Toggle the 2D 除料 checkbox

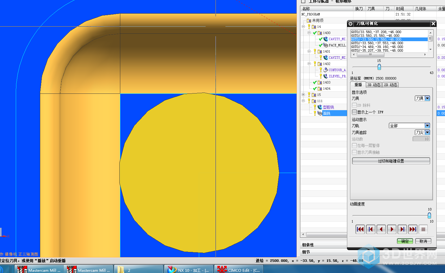coord(354,105)
